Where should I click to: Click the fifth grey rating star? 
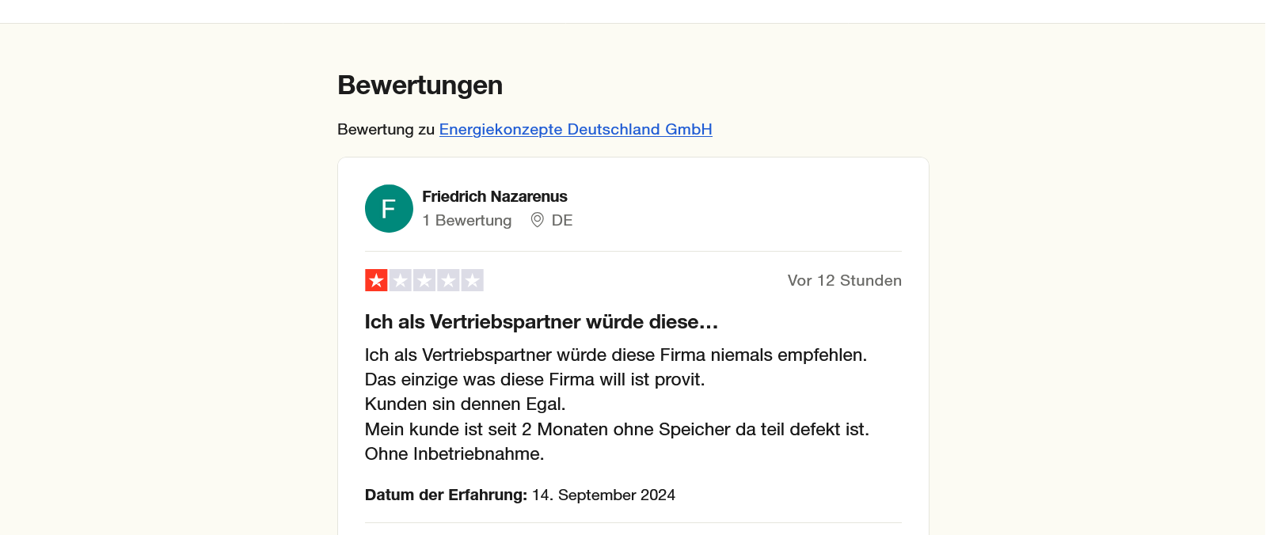point(473,280)
